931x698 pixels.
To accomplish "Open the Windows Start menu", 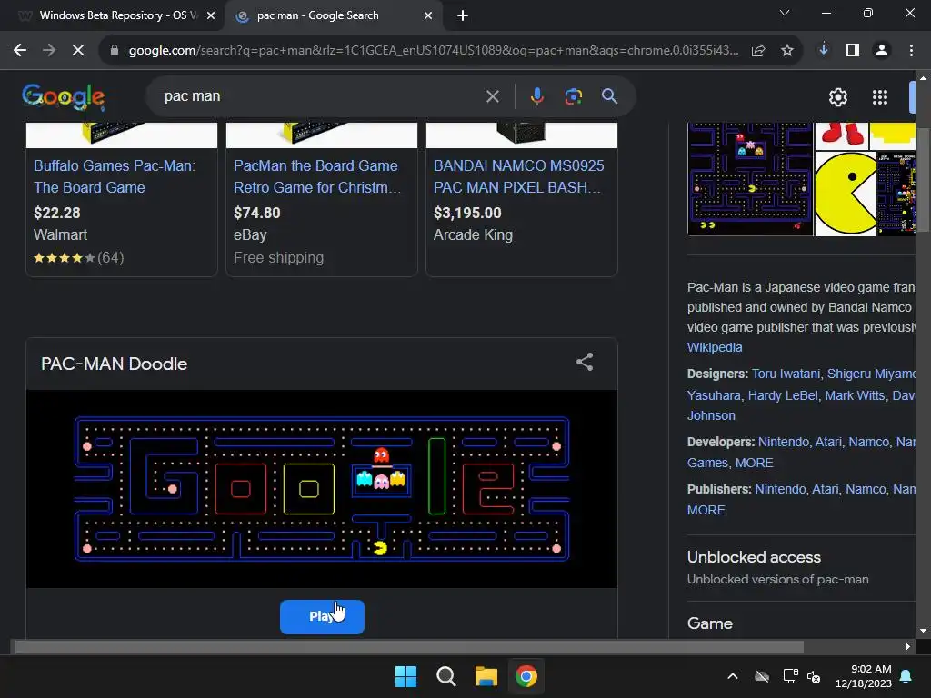I will point(406,676).
